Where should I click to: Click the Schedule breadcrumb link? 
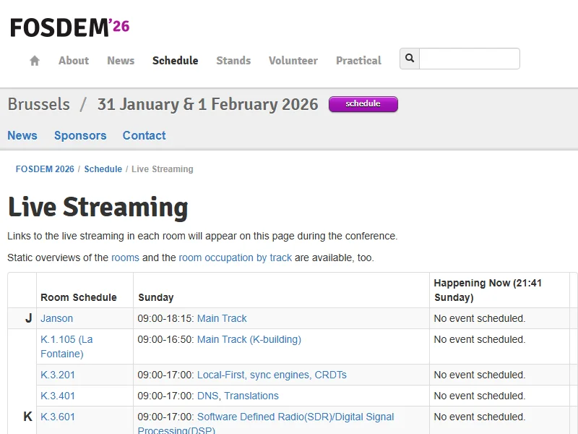[x=103, y=169]
